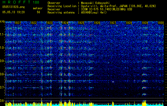Screen dimensions: 167x106
Task: Click the 1929 time marker
Action: pos(145,23)
